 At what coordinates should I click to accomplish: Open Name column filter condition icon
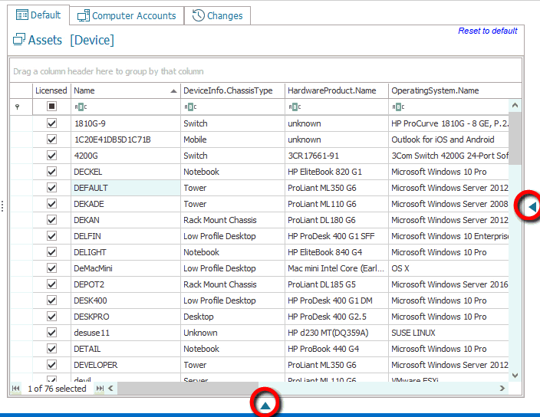[x=81, y=107]
